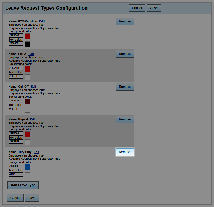Edit the FMLA leave type name

(x=31, y=54)
